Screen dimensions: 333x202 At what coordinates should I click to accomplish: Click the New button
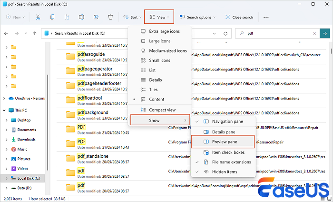[16, 17]
